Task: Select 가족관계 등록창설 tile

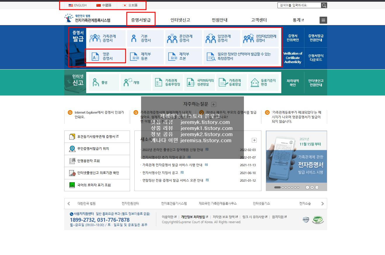Action: [x=231, y=82]
